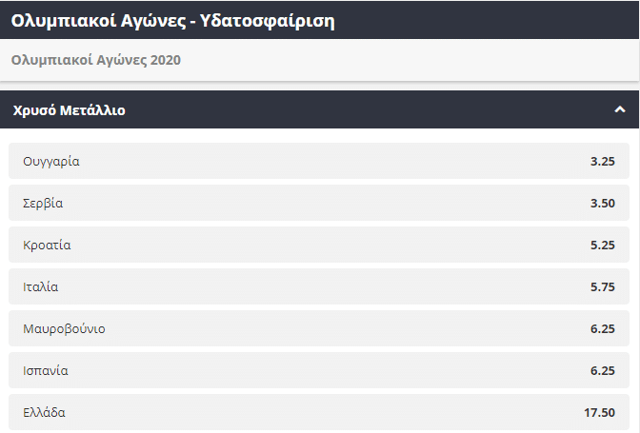
Task: Choose the 5.75 odds for Ιταλία
Action: (x=602, y=287)
